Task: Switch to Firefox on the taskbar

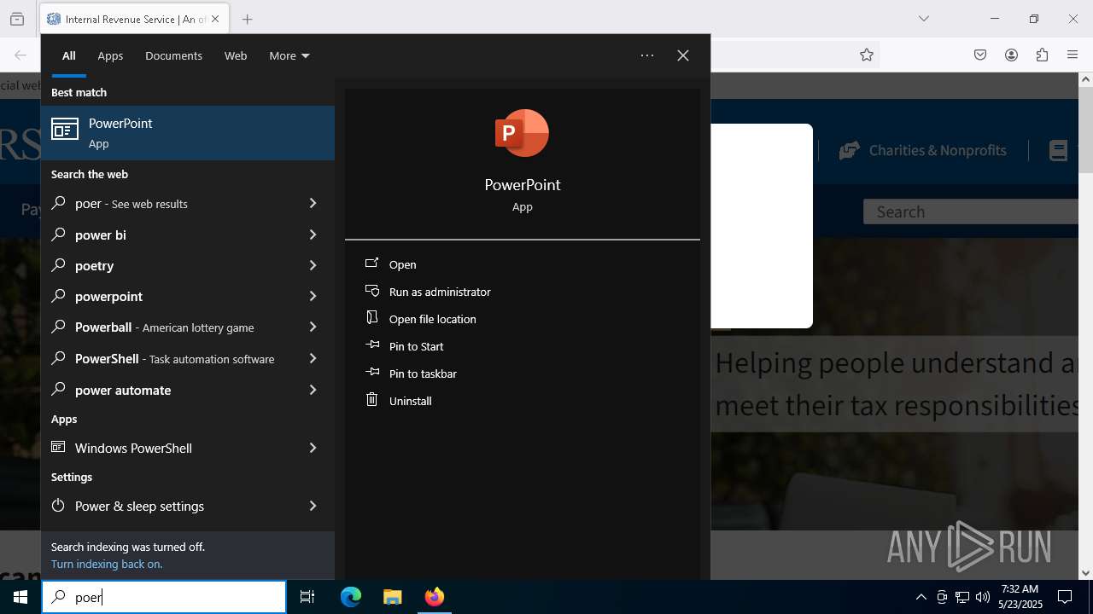Action: tap(434, 597)
